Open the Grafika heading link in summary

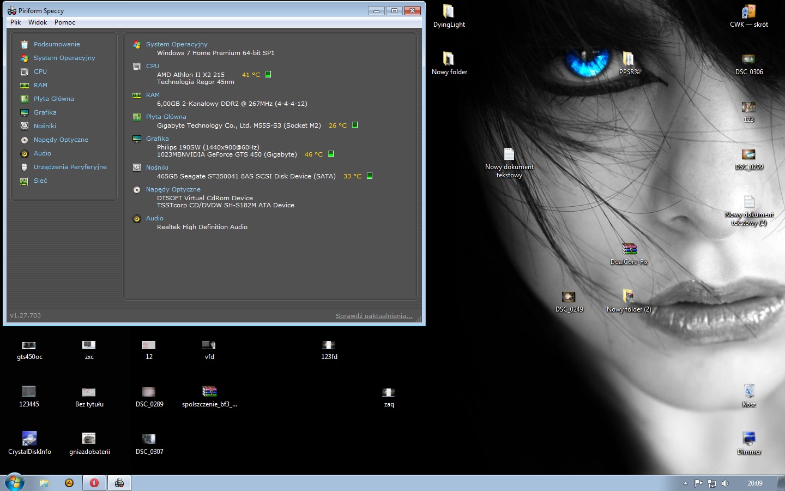click(158, 139)
